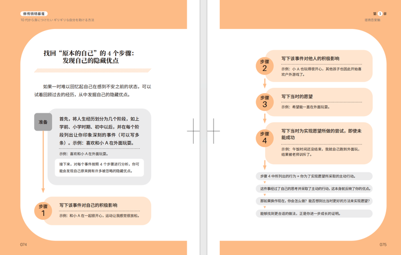Image resolution: width=401 pixels, height=255 pixels.
Task: Click the gray bar starting 步骤 4 中所列出的行为
Action: point(314,176)
